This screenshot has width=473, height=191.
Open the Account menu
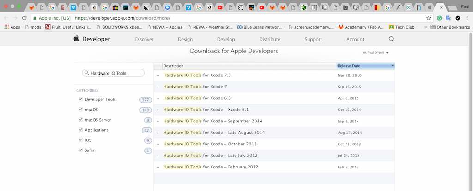pos(355,39)
